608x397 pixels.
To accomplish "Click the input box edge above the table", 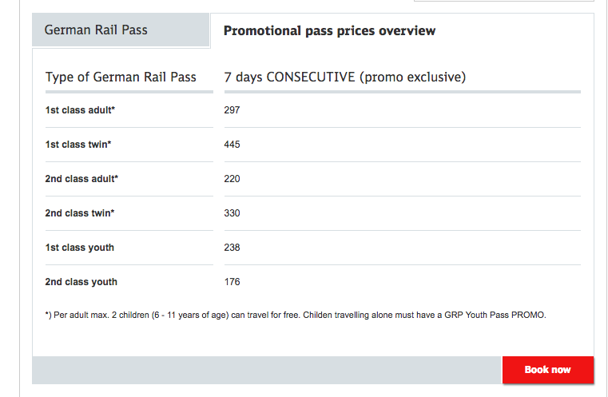I will pyautogui.click(x=503, y=1).
